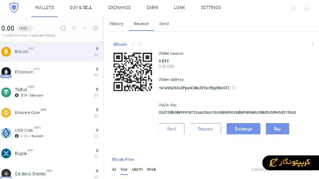This screenshot has width=319, height=179.
Task: Select the Ripple wallet row
Action: click(x=52, y=153)
